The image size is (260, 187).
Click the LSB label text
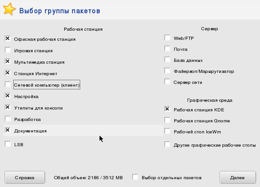19,145
